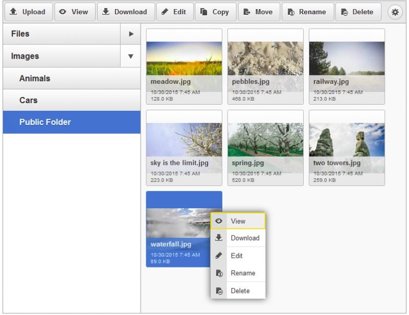Open the Animals folder

72,79
